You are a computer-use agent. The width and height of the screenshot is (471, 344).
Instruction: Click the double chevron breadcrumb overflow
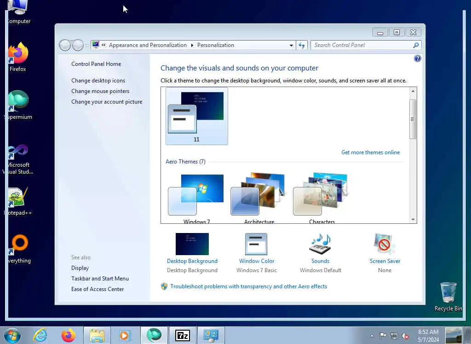[103, 45]
